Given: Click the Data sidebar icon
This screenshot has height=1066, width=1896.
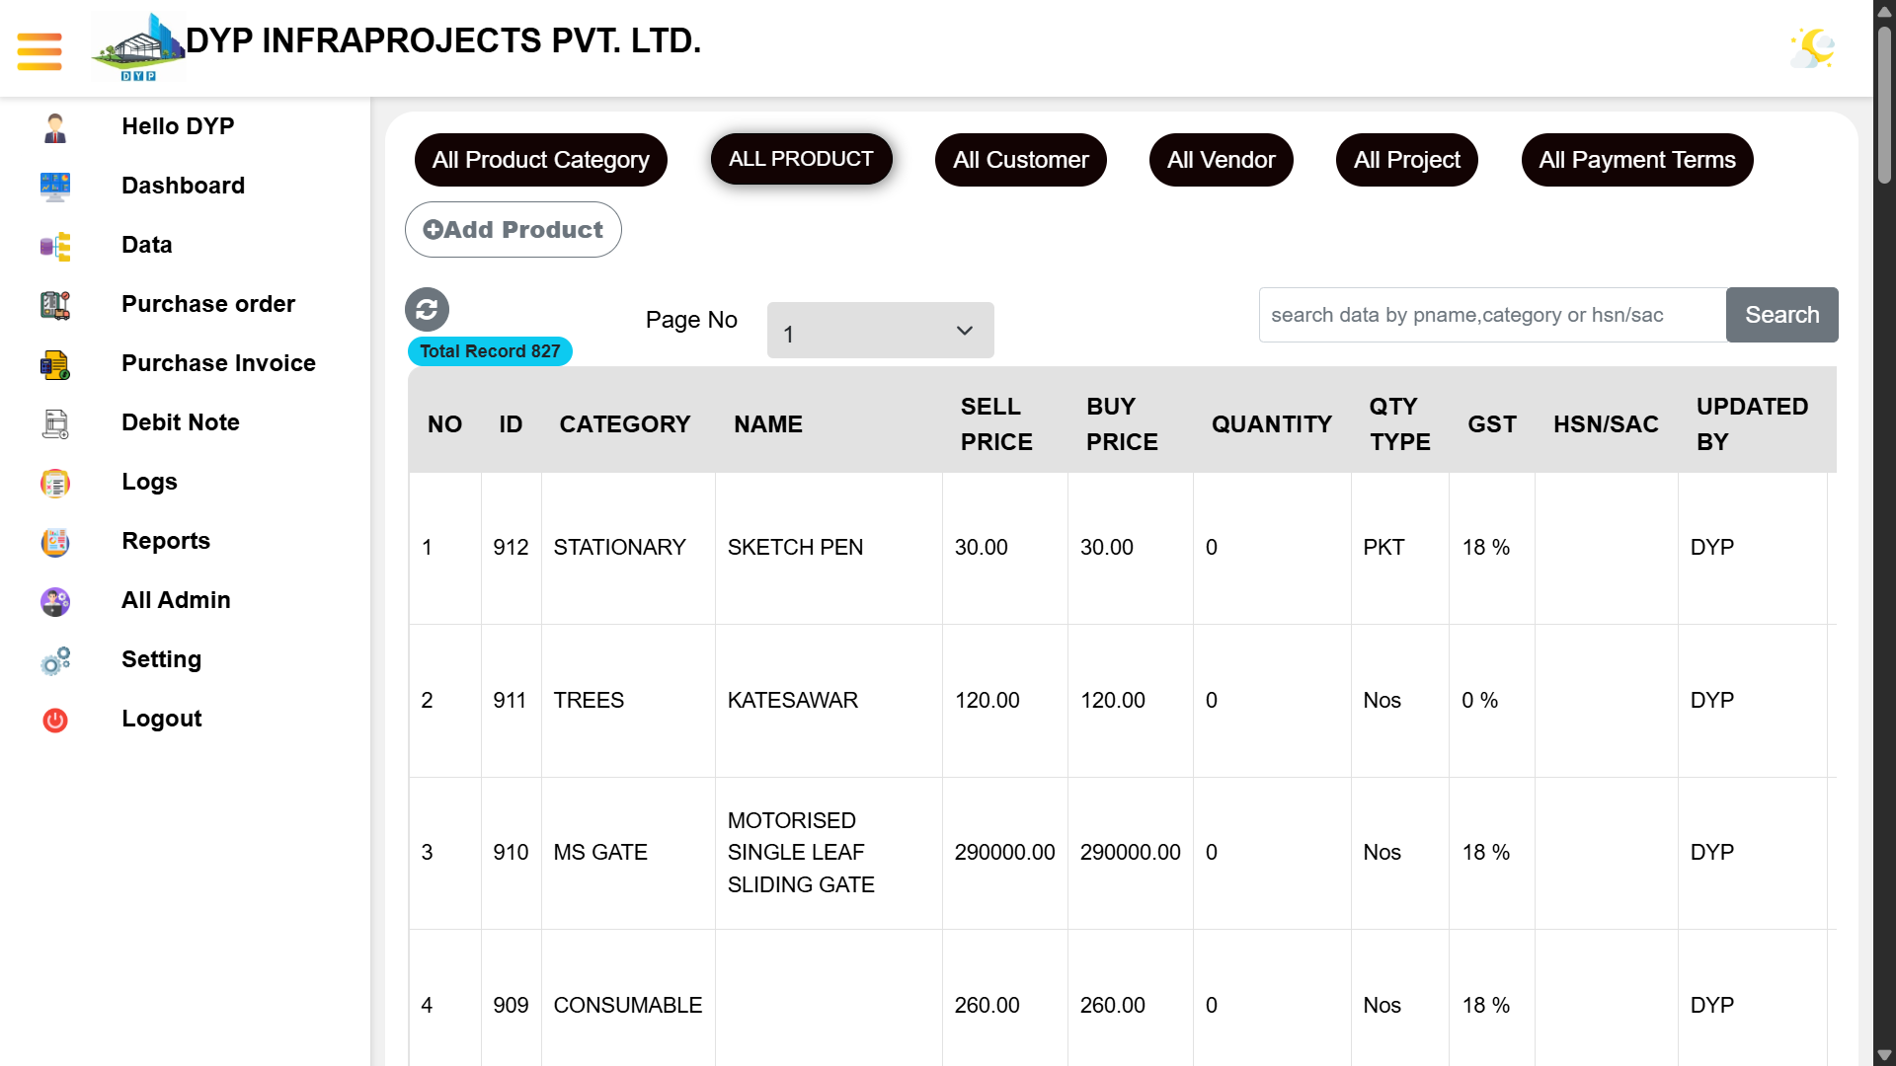Looking at the screenshot, I should coord(55,246).
